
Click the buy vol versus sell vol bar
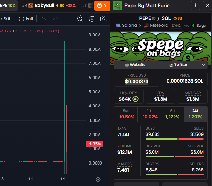tap(174, 157)
